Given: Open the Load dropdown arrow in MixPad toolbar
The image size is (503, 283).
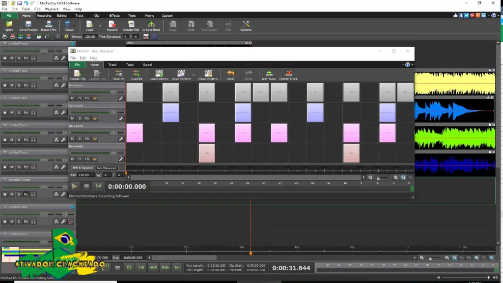Looking at the screenshot, I should point(100,26).
